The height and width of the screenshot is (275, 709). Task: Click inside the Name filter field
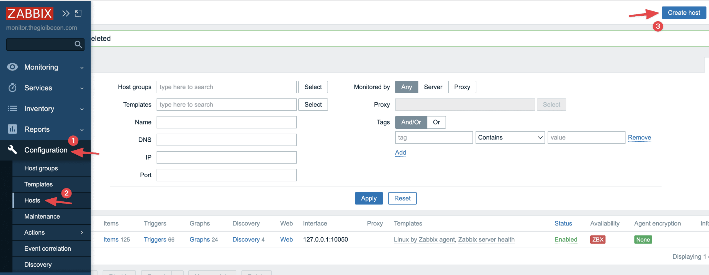[226, 122]
